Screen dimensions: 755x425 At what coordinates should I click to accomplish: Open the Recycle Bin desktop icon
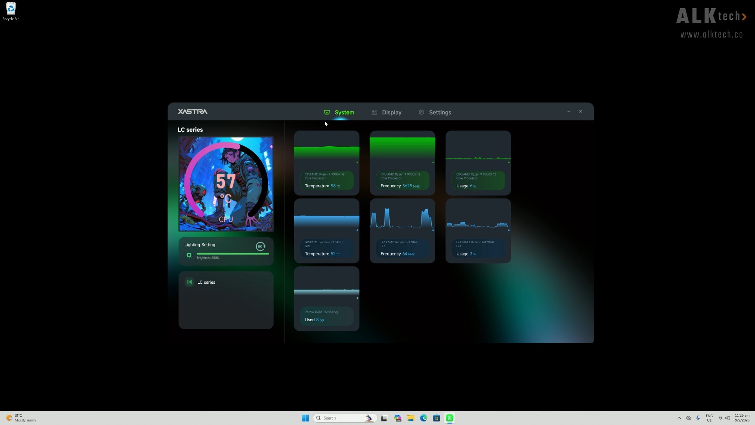11,11
